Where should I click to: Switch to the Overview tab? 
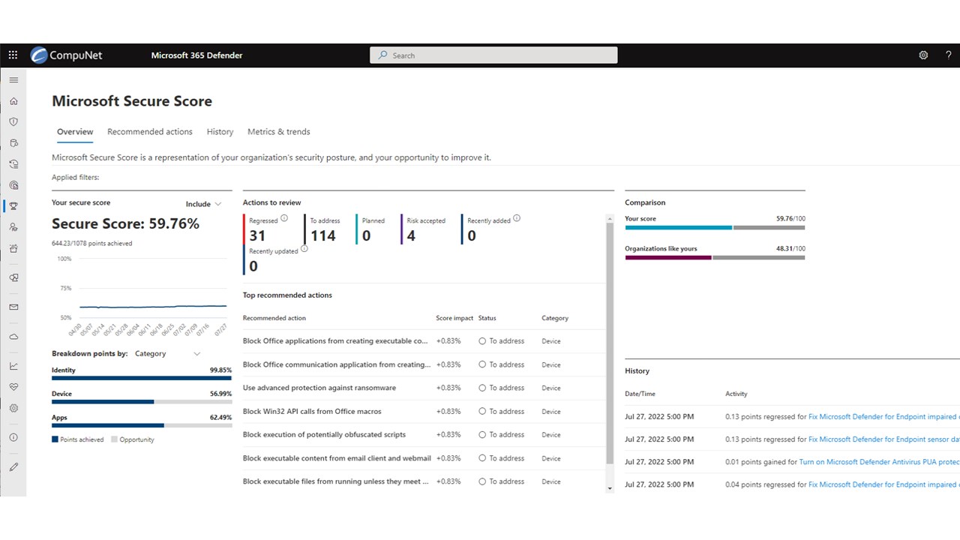75,131
